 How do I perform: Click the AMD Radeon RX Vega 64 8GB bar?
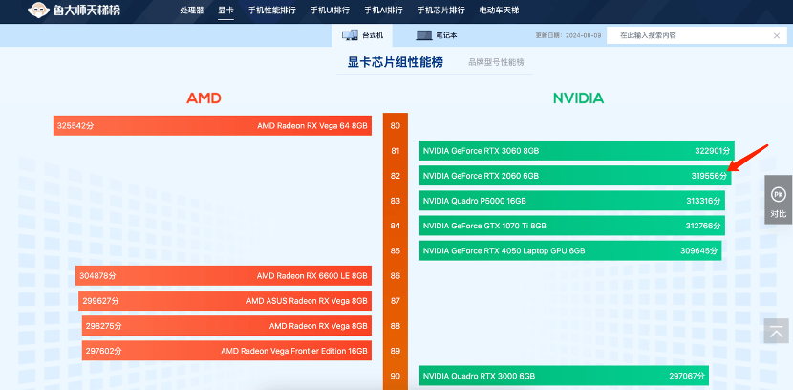[x=212, y=125]
